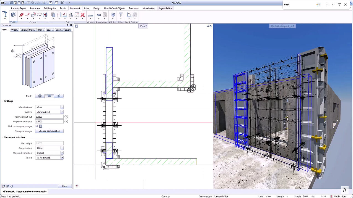The image size is (353, 198).
Task: Click the filter icon in search bar
Action: [x=339, y=5]
